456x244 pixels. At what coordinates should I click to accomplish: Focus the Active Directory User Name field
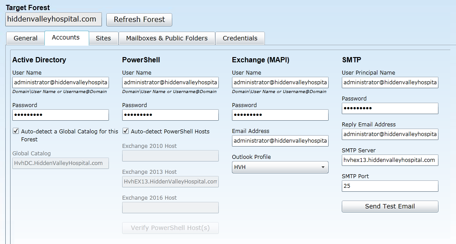pos(61,83)
